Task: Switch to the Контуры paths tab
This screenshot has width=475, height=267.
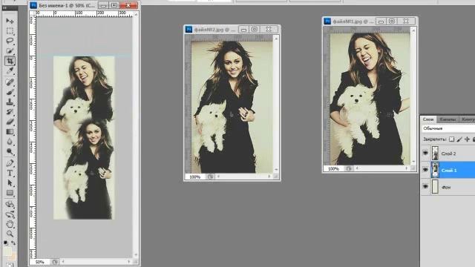Action: 468,119
